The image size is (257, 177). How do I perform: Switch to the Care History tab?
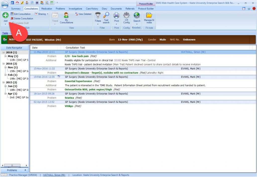click(92, 9)
